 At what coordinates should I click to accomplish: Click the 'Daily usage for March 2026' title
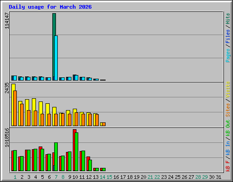click(50, 7)
